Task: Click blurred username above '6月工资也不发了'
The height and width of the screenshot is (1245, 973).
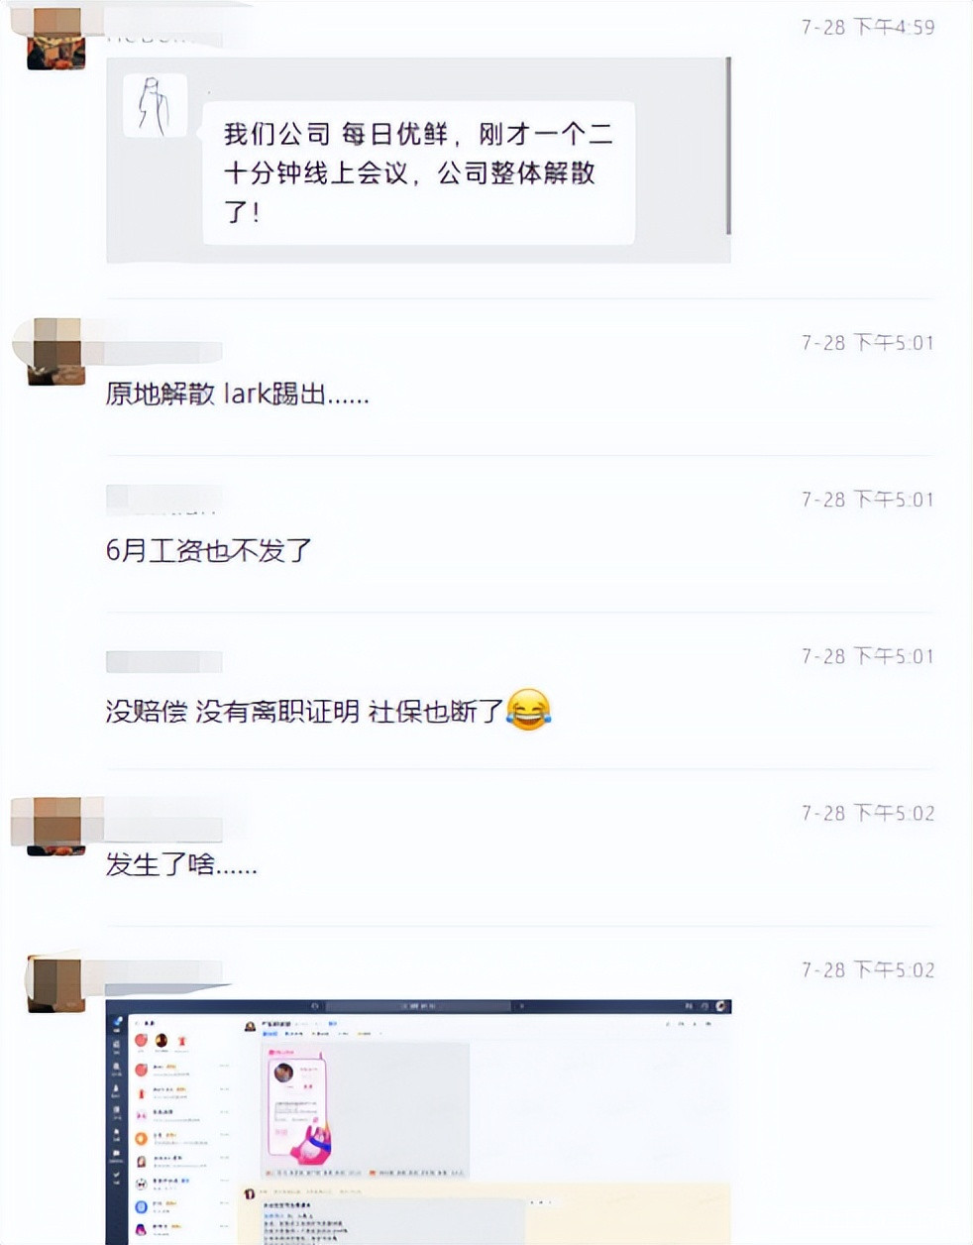Action: [x=163, y=500]
